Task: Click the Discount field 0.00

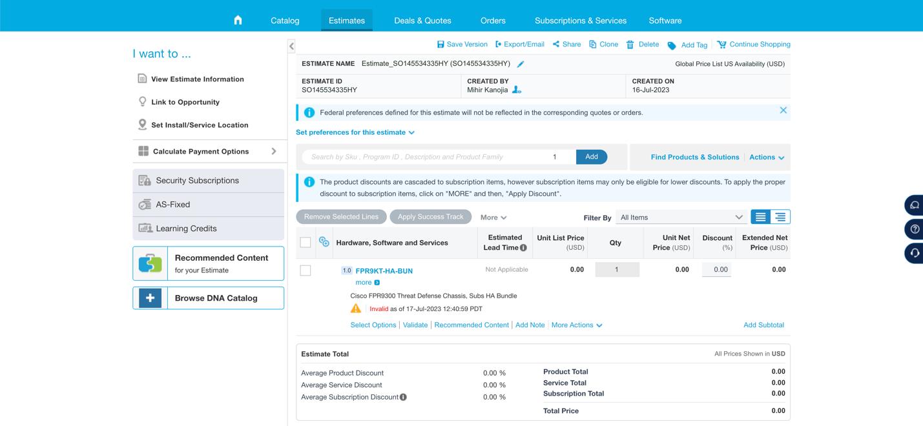Action: [x=716, y=269]
